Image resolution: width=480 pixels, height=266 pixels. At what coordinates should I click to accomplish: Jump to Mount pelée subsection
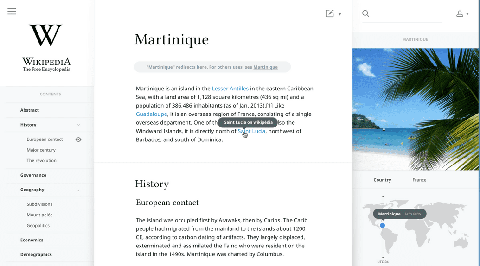(x=39, y=215)
